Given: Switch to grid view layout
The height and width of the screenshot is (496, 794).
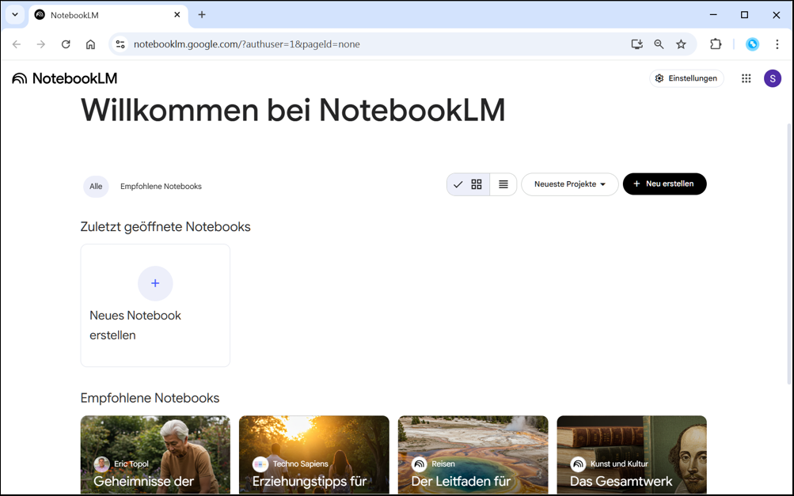Looking at the screenshot, I should coord(477,184).
